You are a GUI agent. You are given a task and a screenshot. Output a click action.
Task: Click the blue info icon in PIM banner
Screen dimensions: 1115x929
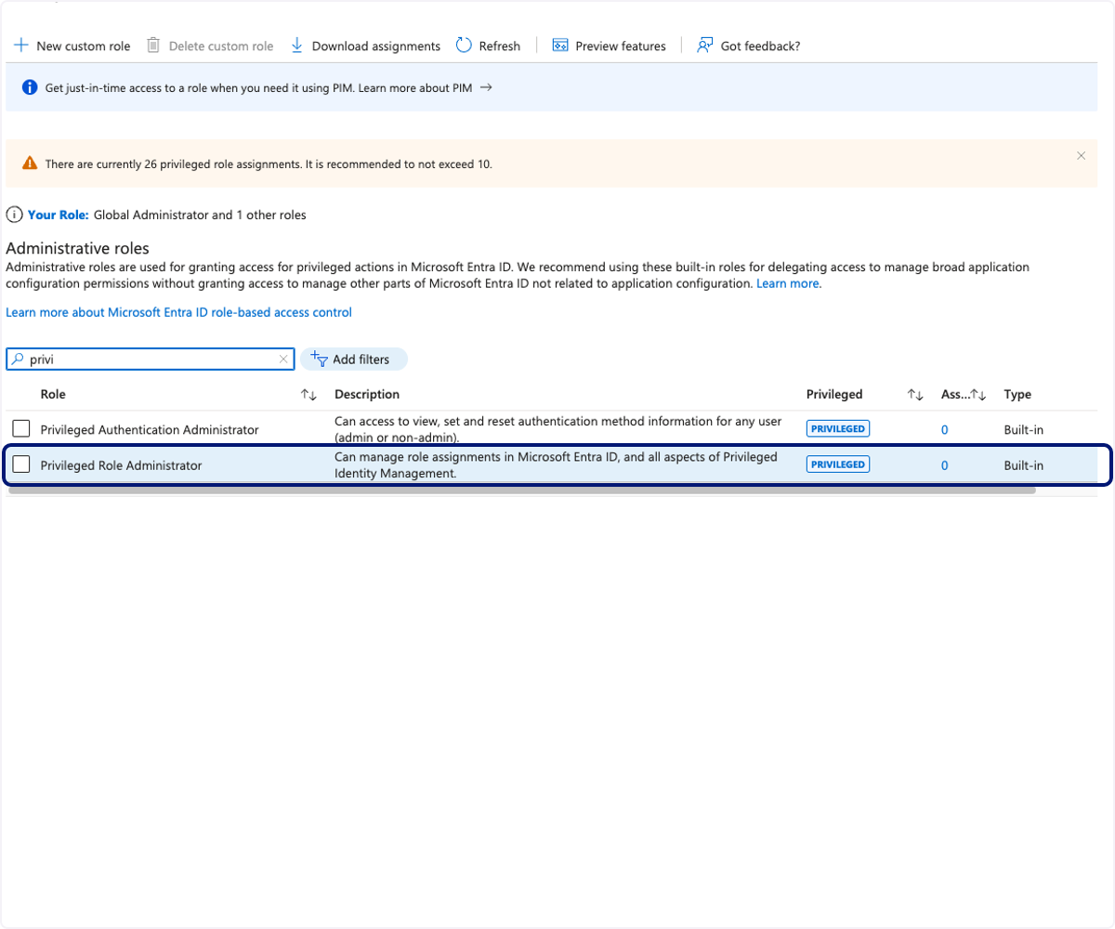click(x=29, y=87)
